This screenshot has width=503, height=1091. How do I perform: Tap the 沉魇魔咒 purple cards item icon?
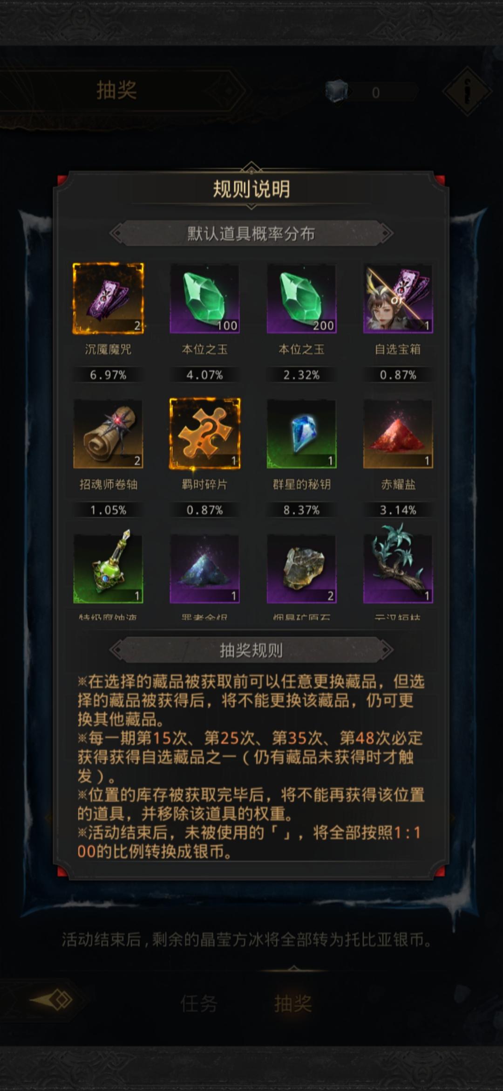coord(108,298)
